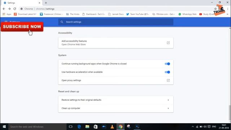This screenshot has height=130, width=231.
Task: Expand Restore settings to their original defaults
Action: click(115, 100)
